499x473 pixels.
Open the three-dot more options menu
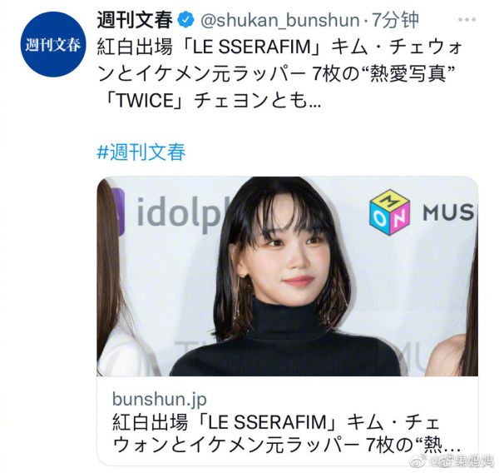coord(467,20)
